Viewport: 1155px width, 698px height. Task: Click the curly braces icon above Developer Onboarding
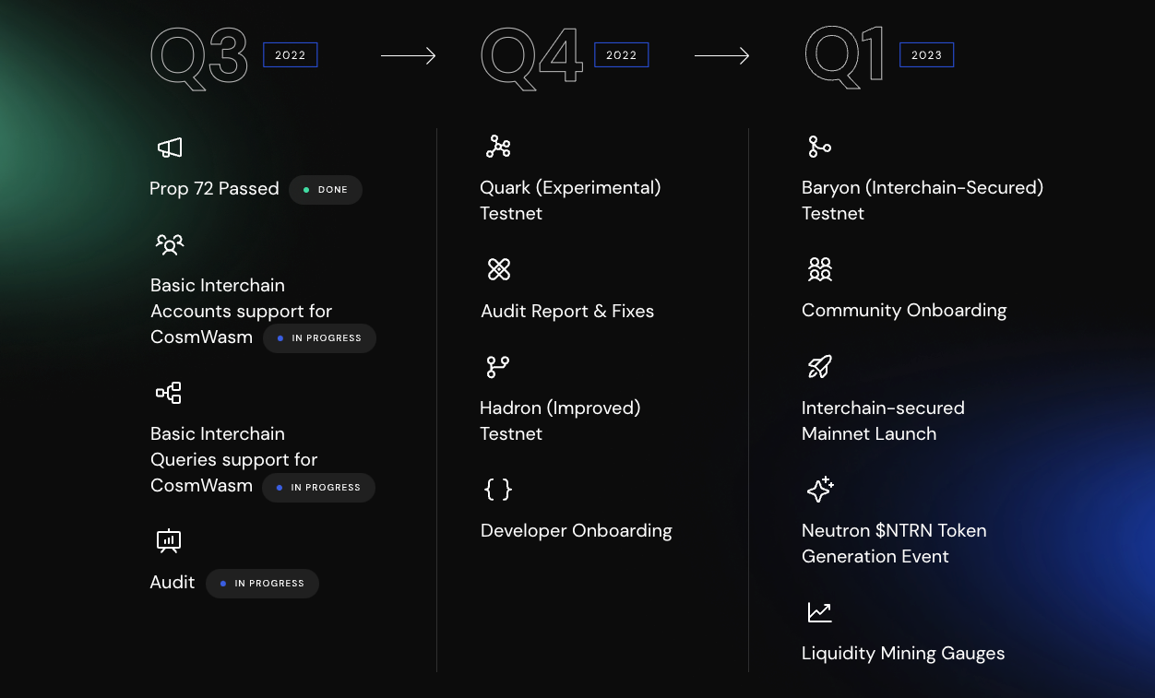coord(498,490)
